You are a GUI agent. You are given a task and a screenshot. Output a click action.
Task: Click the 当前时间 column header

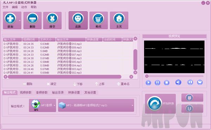[113, 40]
